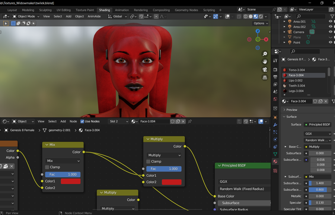This screenshot has height=215, width=335.
Task: Open the Modifiers wrench properties tab
Action: coord(275,125)
